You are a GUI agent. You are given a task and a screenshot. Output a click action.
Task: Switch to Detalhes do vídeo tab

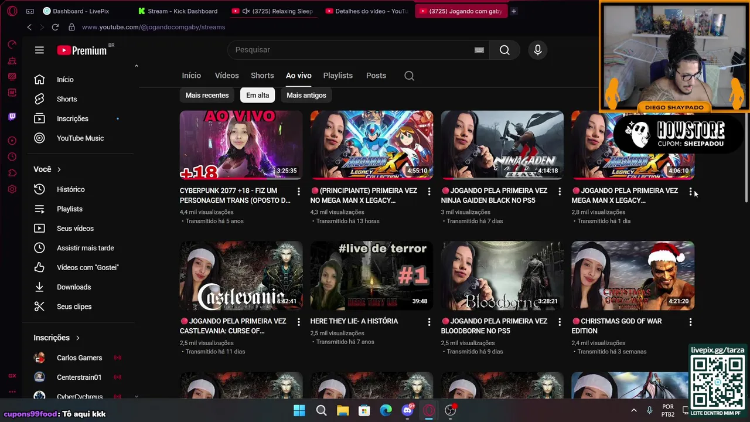[x=367, y=11]
